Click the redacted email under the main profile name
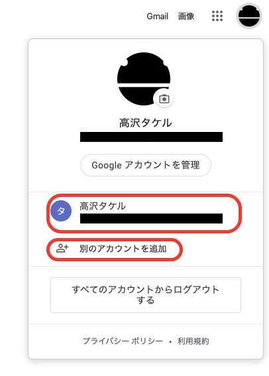Image resolution: width=269 pixels, height=376 pixels. click(x=151, y=137)
